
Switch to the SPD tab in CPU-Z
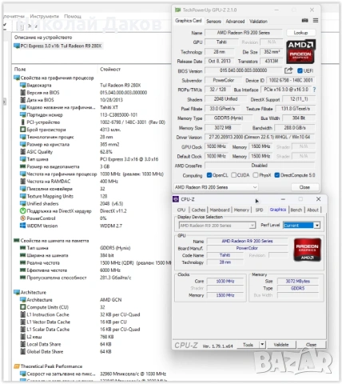pyautogui.click(x=259, y=210)
